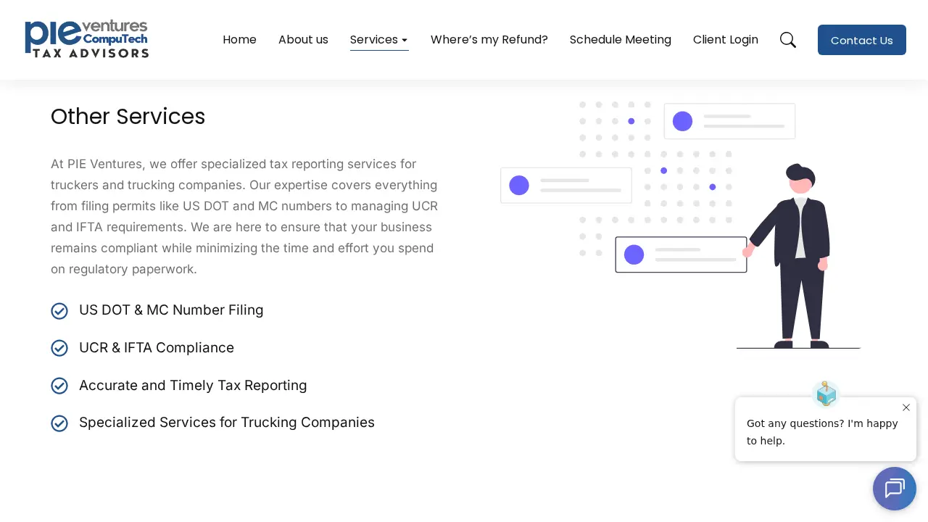Click checkmark icon beside Accurate and Timely Tax Reporting
Viewport: 928px width, 522px height.
[59, 386]
